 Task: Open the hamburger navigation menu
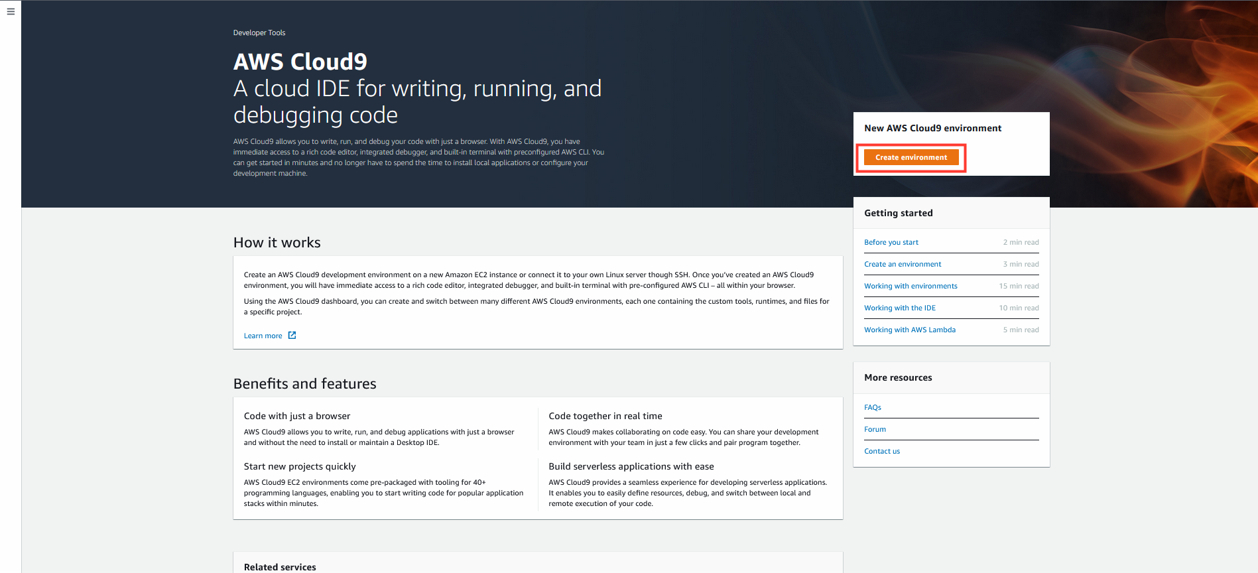click(11, 11)
